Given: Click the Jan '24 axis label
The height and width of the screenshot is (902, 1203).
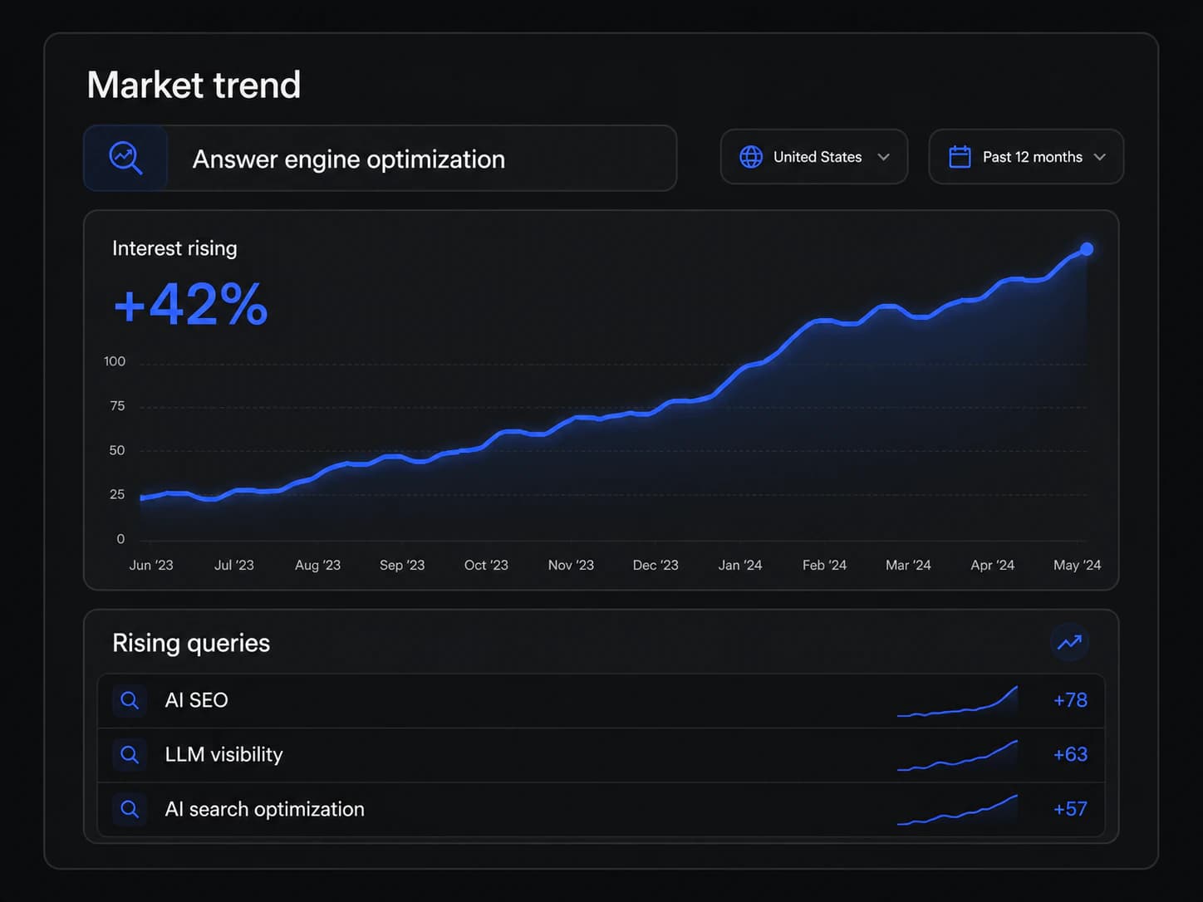Looking at the screenshot, I should point(739,565).
